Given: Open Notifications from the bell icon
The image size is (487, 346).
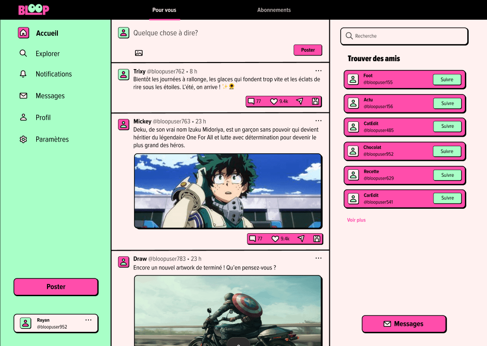Looking at the screenshot, I should point(23,74).
